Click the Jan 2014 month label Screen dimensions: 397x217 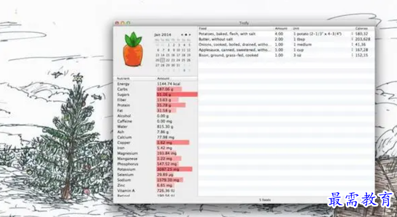tap(162, 34)
